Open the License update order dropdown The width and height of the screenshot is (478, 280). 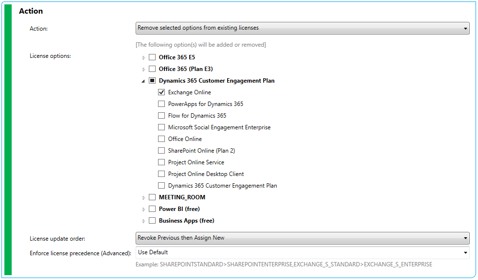[x=465, y=238]
